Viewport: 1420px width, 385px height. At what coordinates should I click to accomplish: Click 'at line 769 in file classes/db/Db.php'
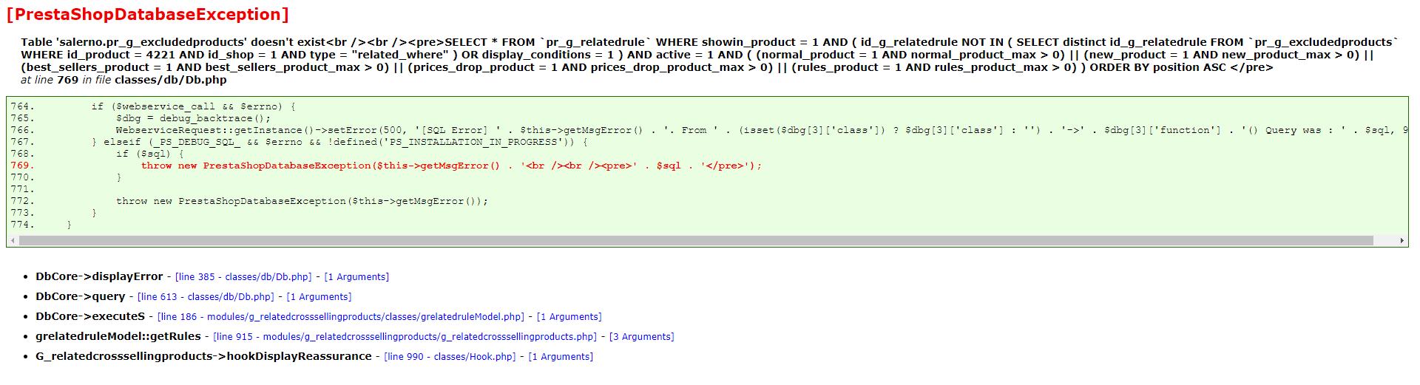[x=124, y=80]
